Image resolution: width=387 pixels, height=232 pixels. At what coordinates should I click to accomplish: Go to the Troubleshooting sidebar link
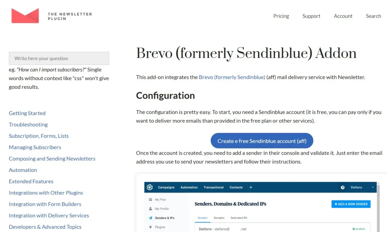[x=28, y=125]
